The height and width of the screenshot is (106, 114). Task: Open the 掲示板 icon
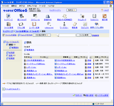click(105, 16)
